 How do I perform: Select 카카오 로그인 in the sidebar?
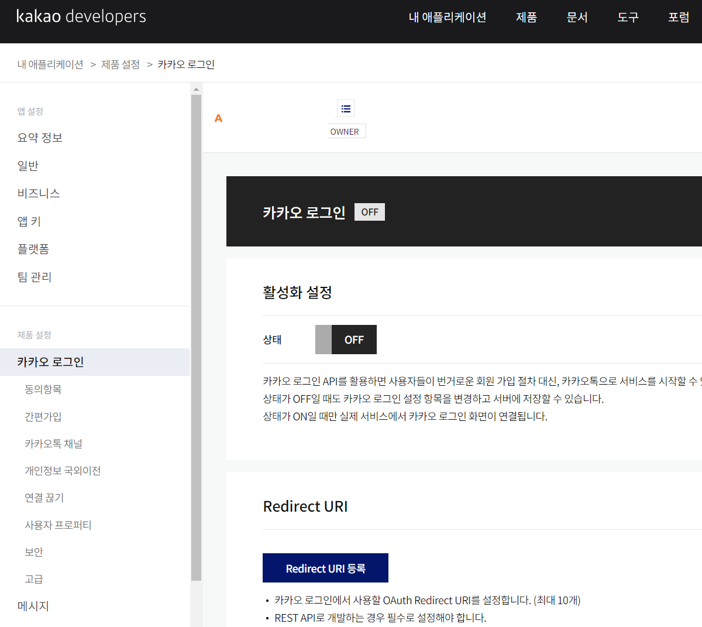tap(95, 362)
